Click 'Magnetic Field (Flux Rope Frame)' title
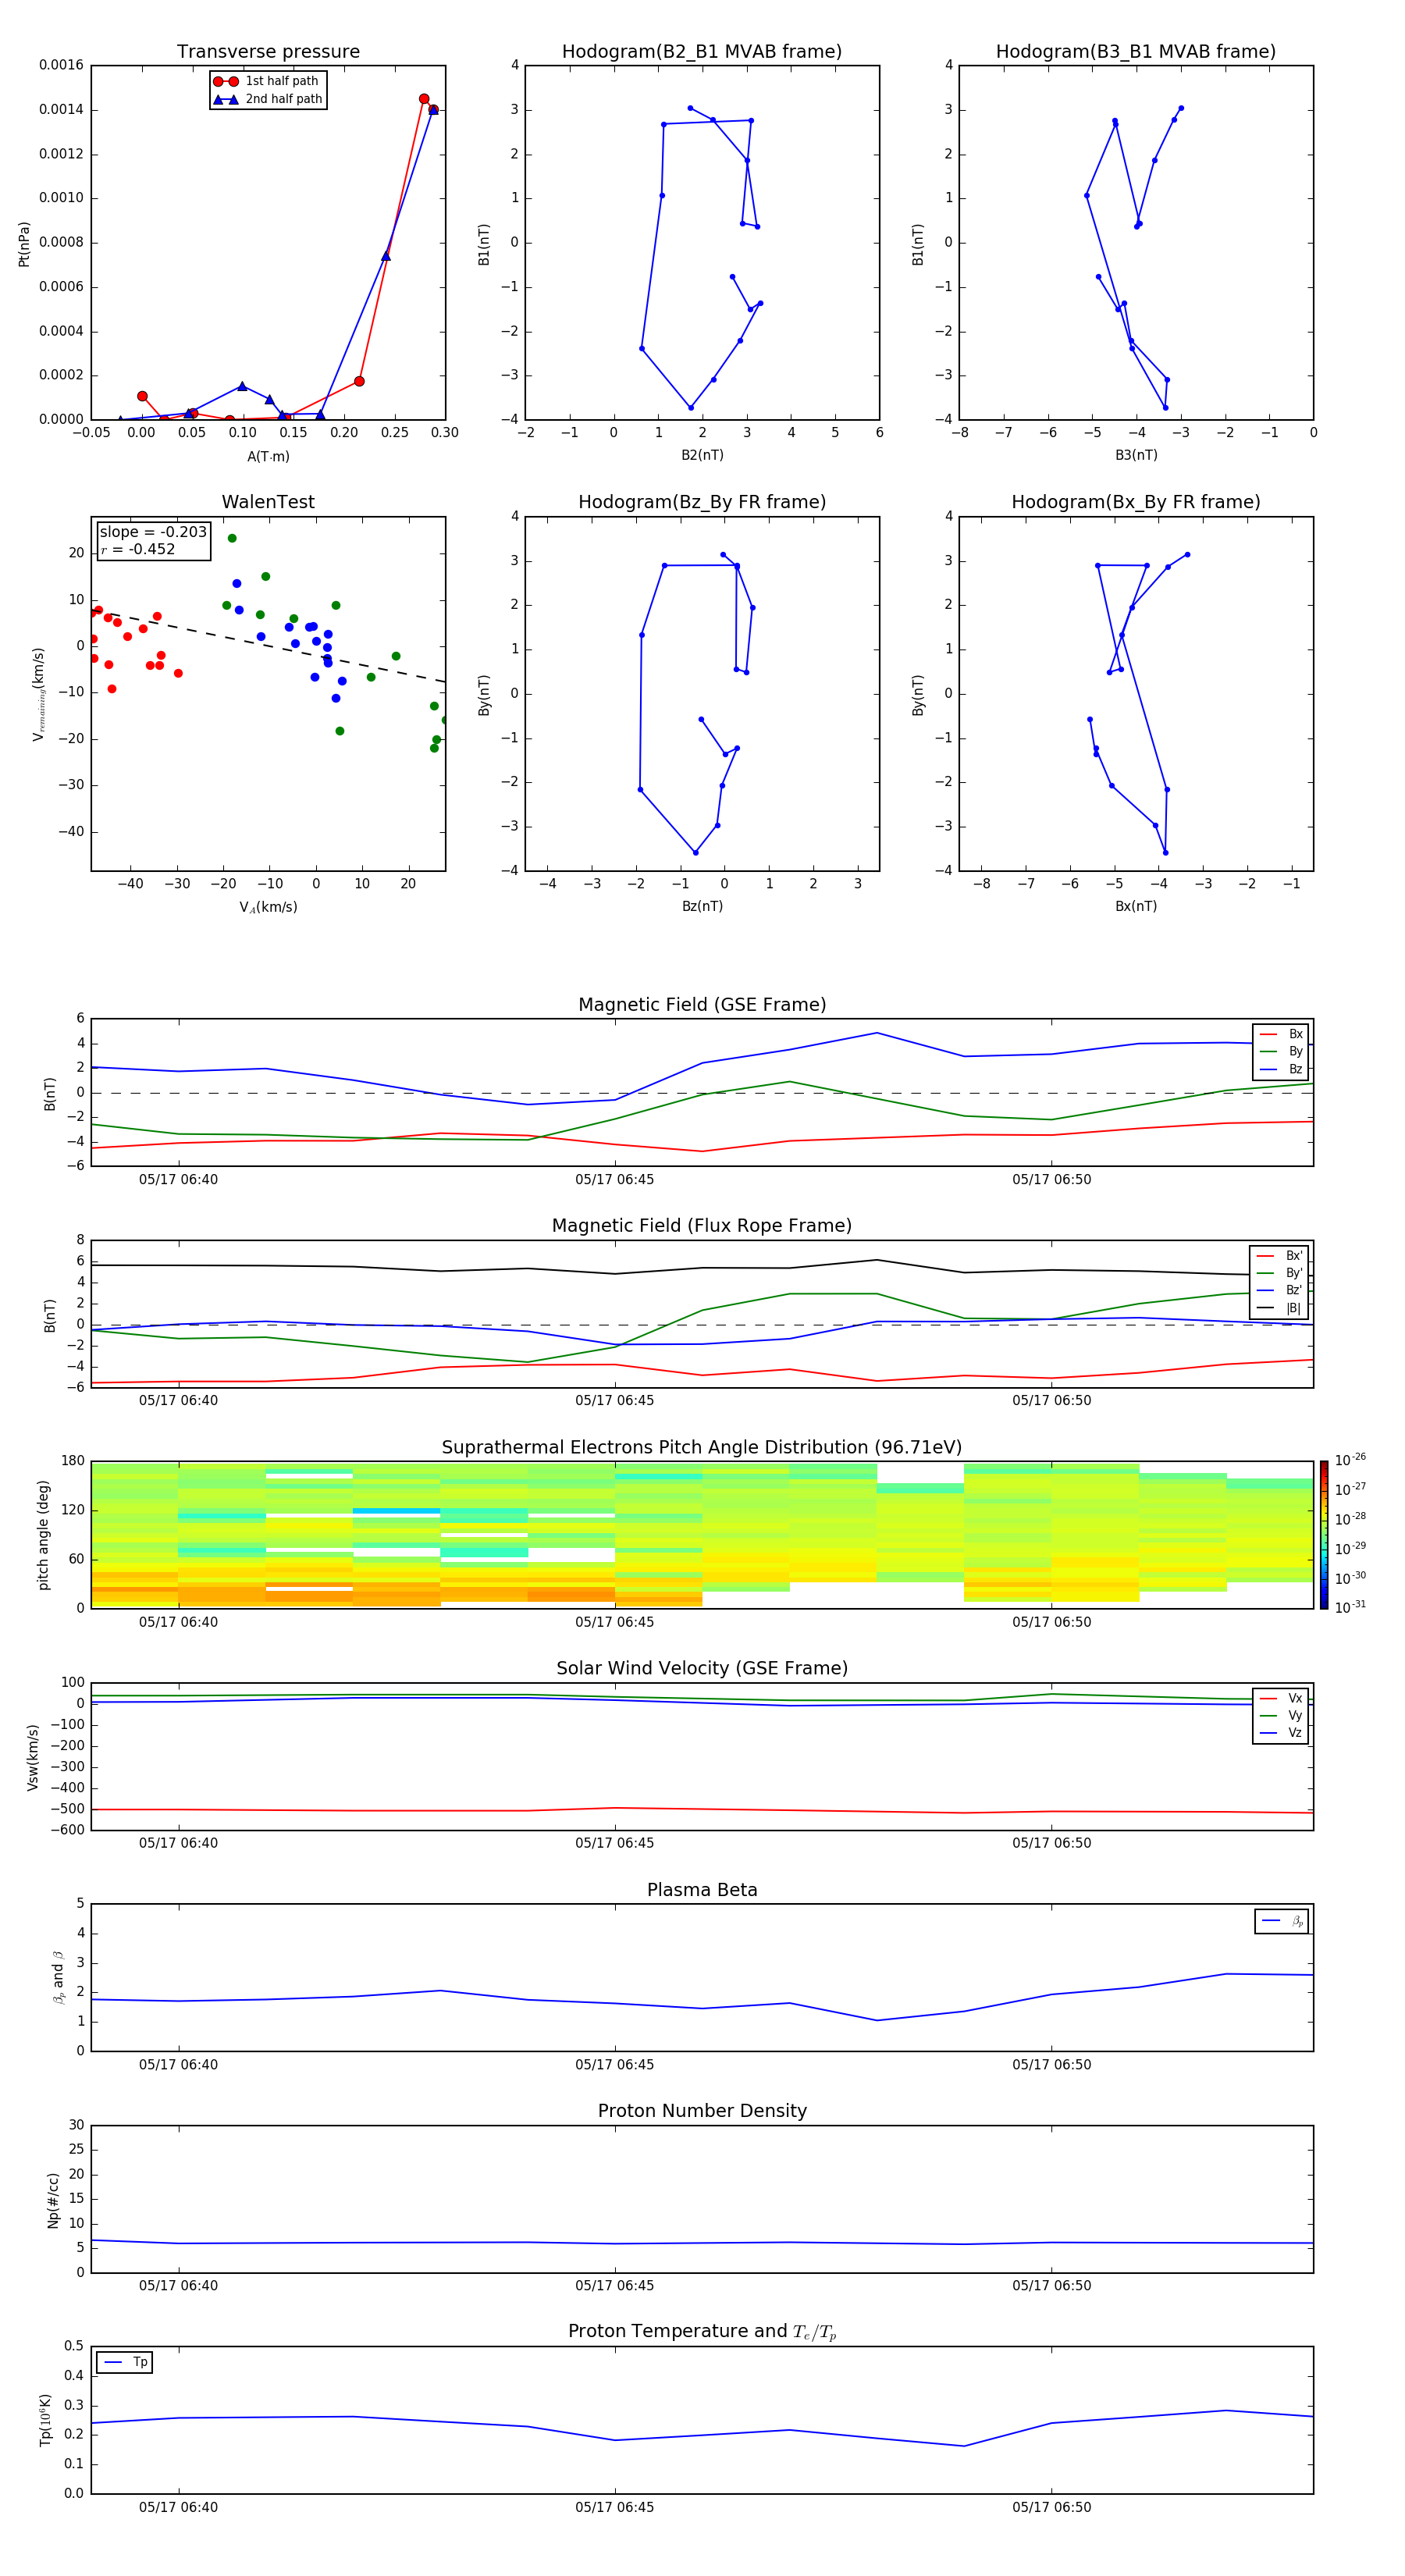Viewport: 1405px width, 2576px height. tap(702, 1226)
